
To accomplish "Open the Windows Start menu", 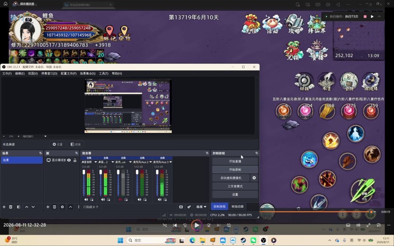I will (x=120, y=240).
